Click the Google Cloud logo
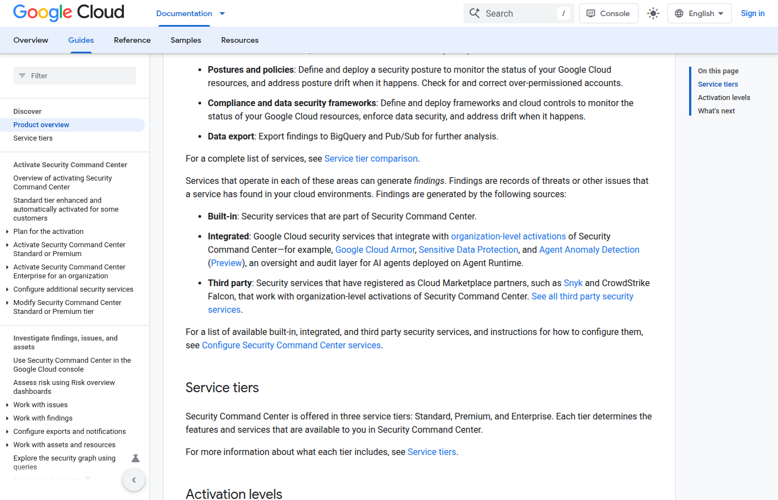Viewport: 778px width, 500px height. (x=69, y=13)
